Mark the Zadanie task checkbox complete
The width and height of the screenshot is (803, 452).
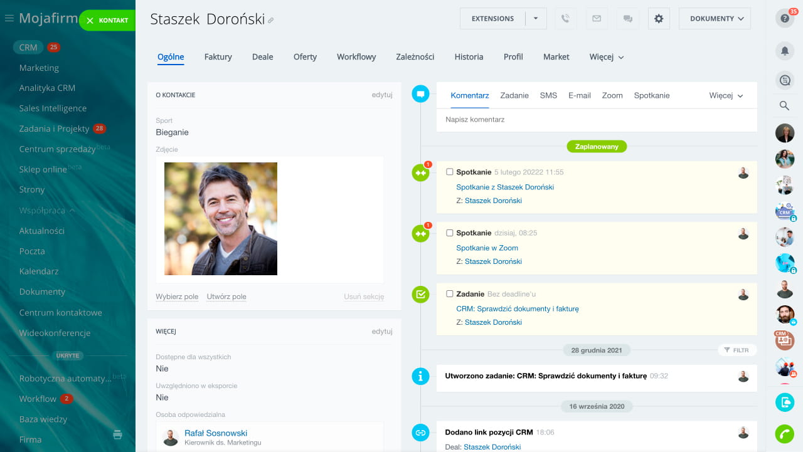click(449, 293)
